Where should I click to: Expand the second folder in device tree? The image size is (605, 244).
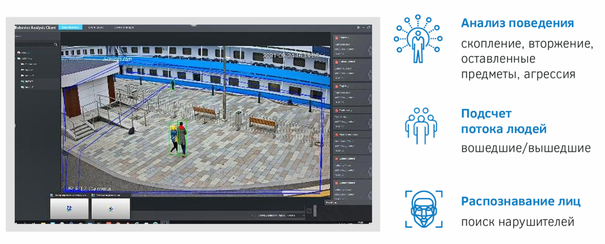(19, 58)
